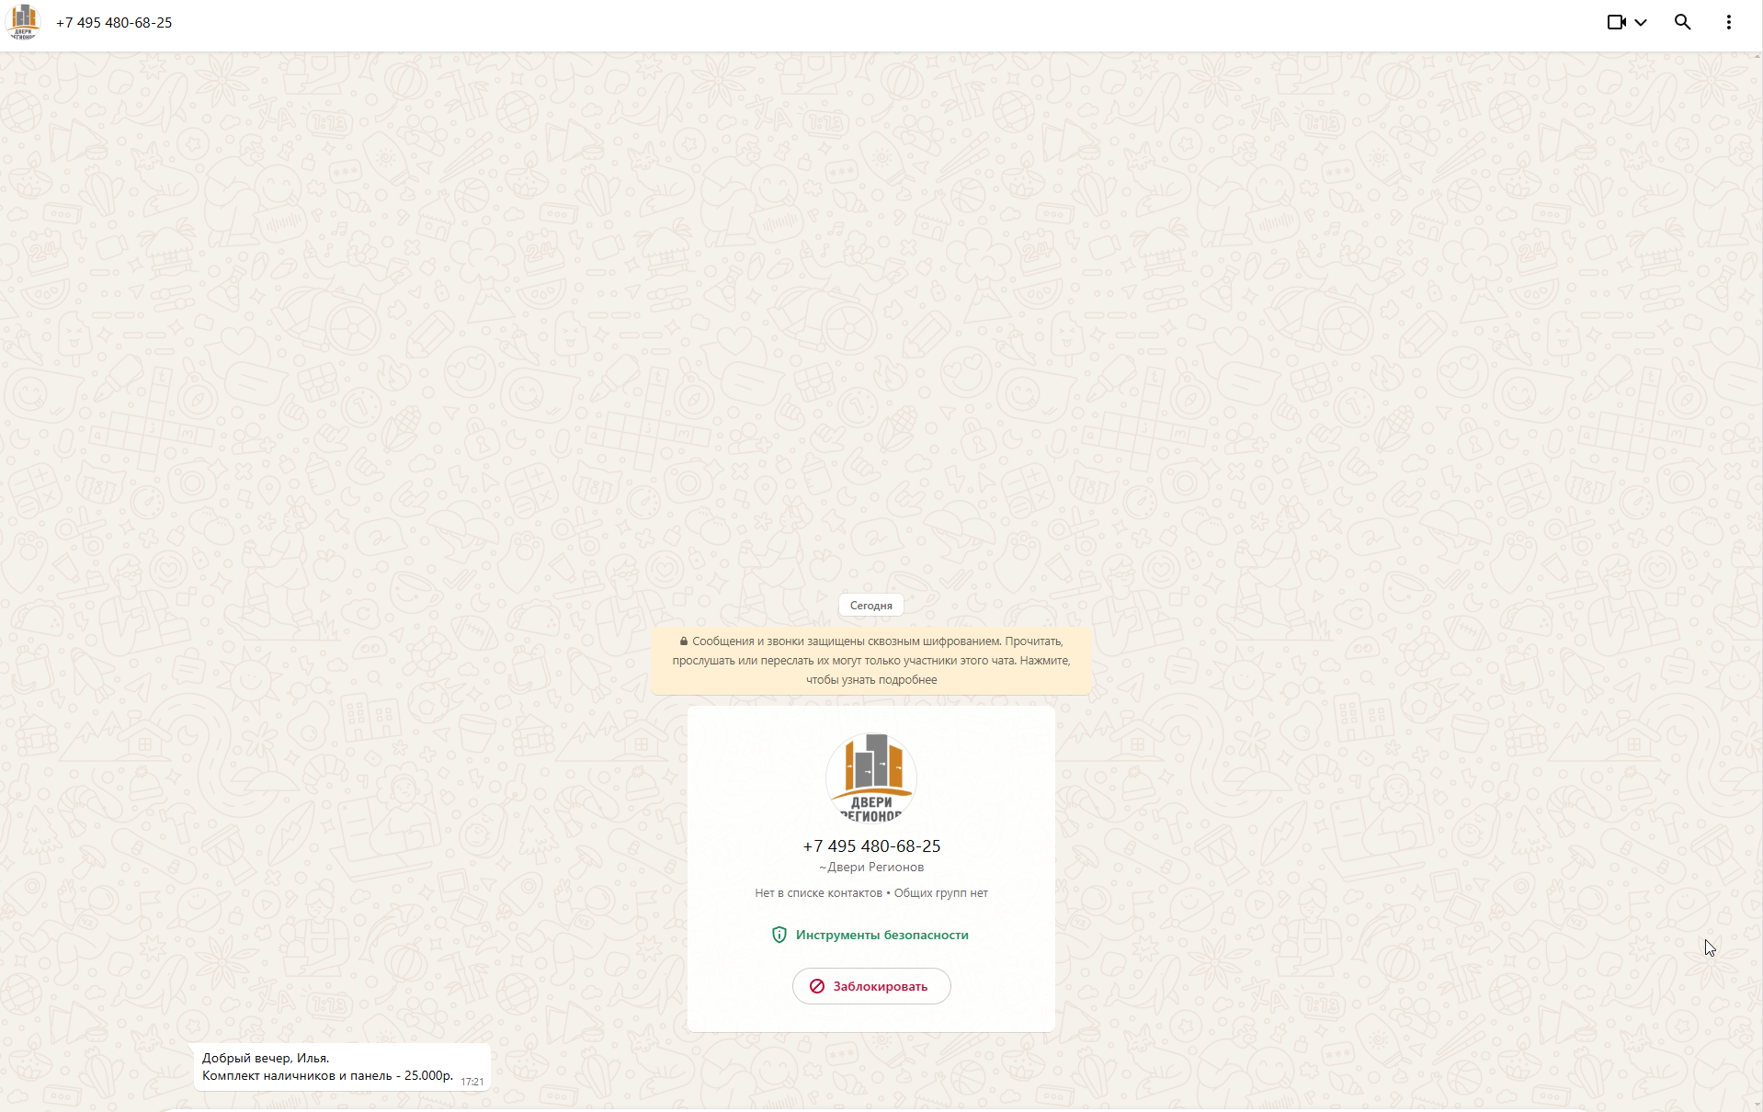Click the "~Двери Регионов" business name

point(871,868)
